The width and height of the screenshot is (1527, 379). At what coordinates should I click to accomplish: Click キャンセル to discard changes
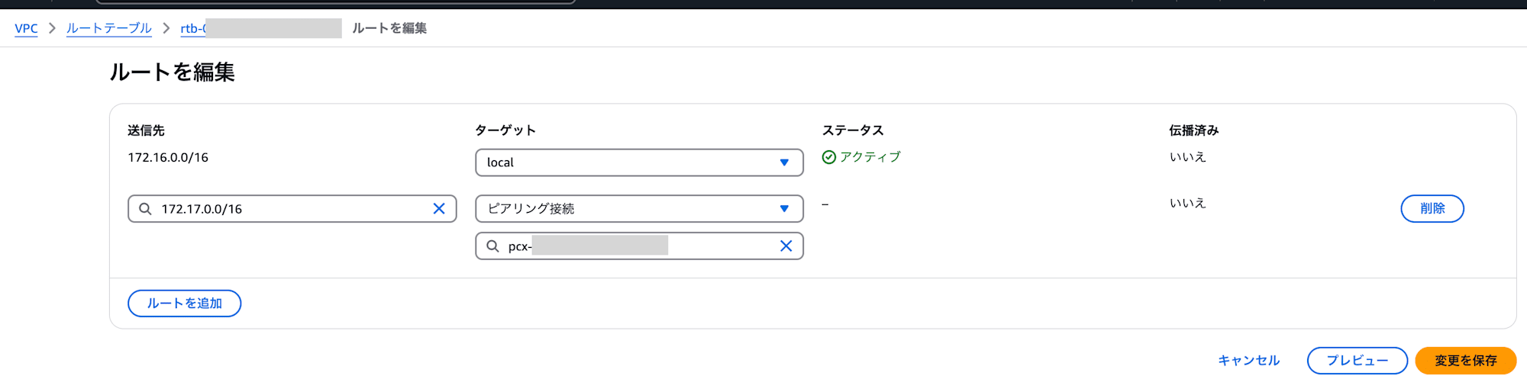[1249, 361]
